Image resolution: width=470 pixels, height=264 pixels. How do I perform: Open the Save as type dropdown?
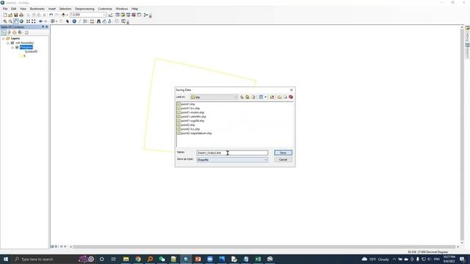tap(266, 160)
